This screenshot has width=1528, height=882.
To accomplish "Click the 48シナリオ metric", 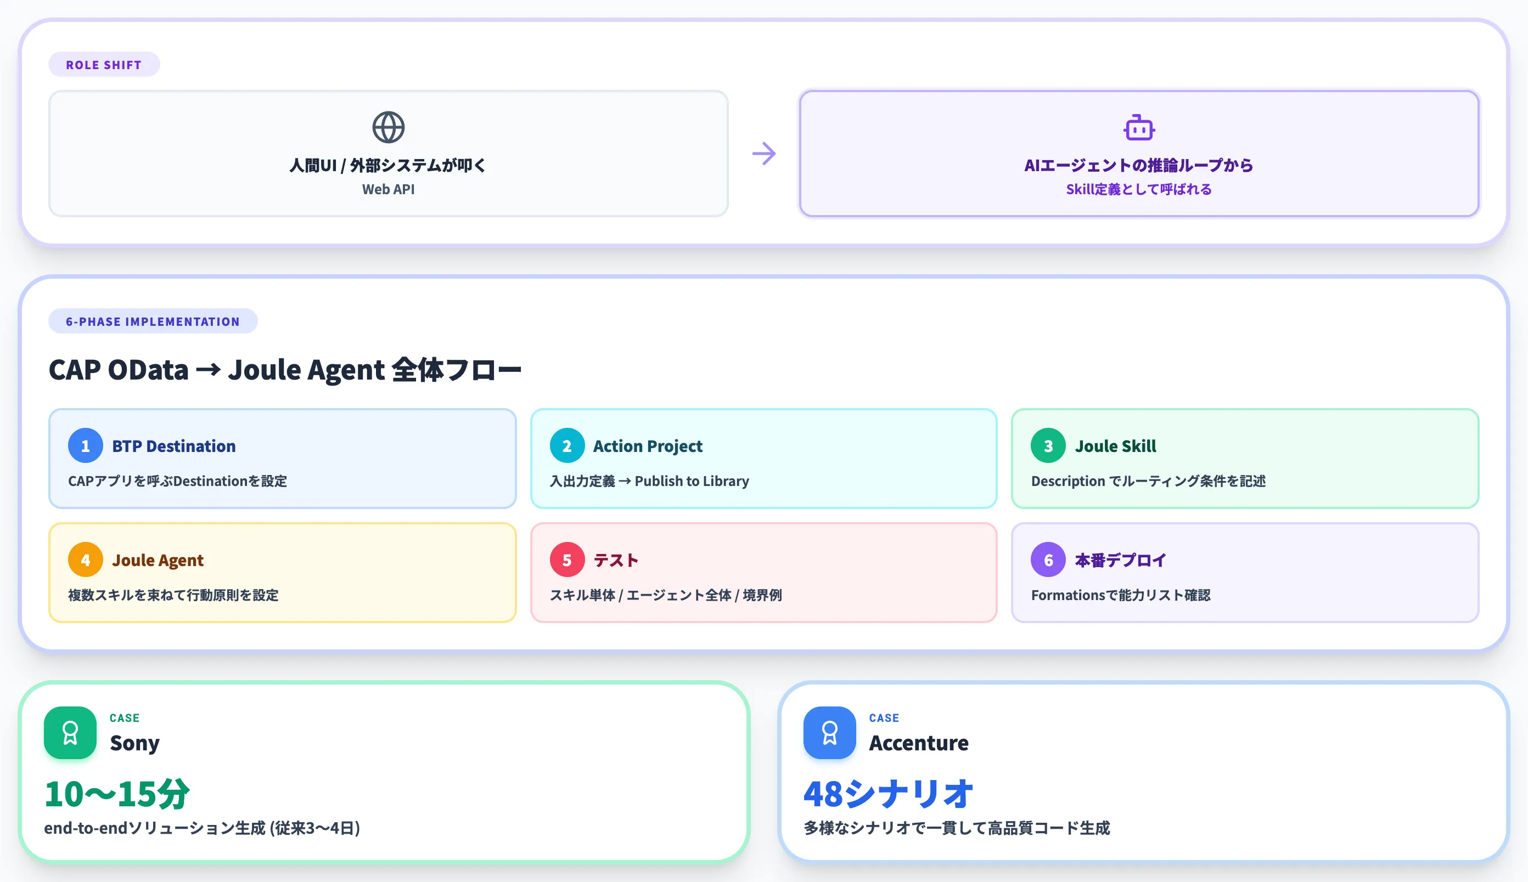I will coord(888,794).
